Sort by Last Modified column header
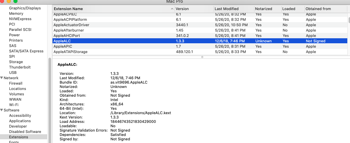Image resolution: width=350 pixels, height=143 pixels. [x=234, y=9]
